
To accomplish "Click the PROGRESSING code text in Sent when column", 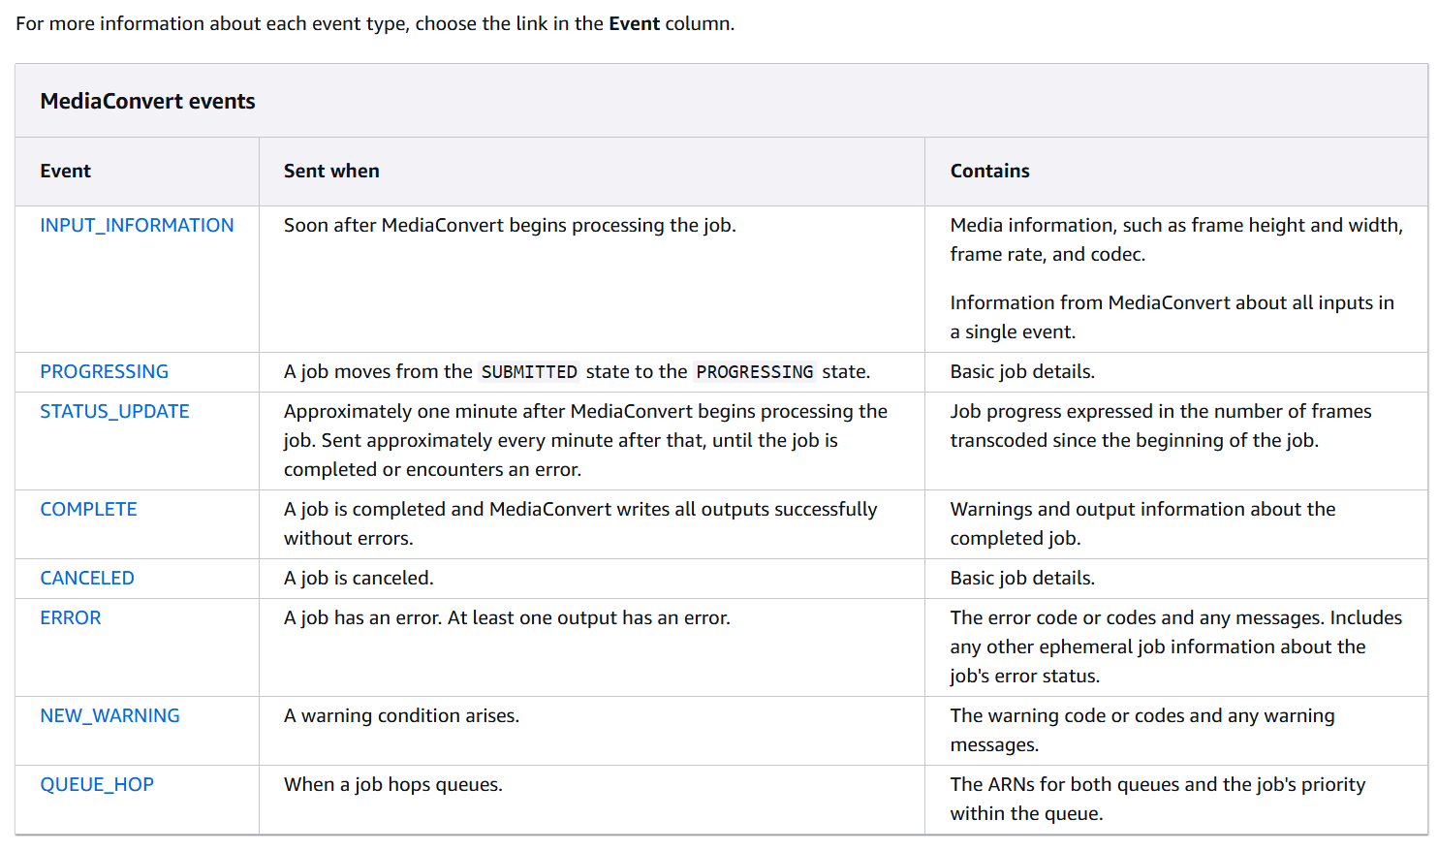I will (x=755, y=372).
